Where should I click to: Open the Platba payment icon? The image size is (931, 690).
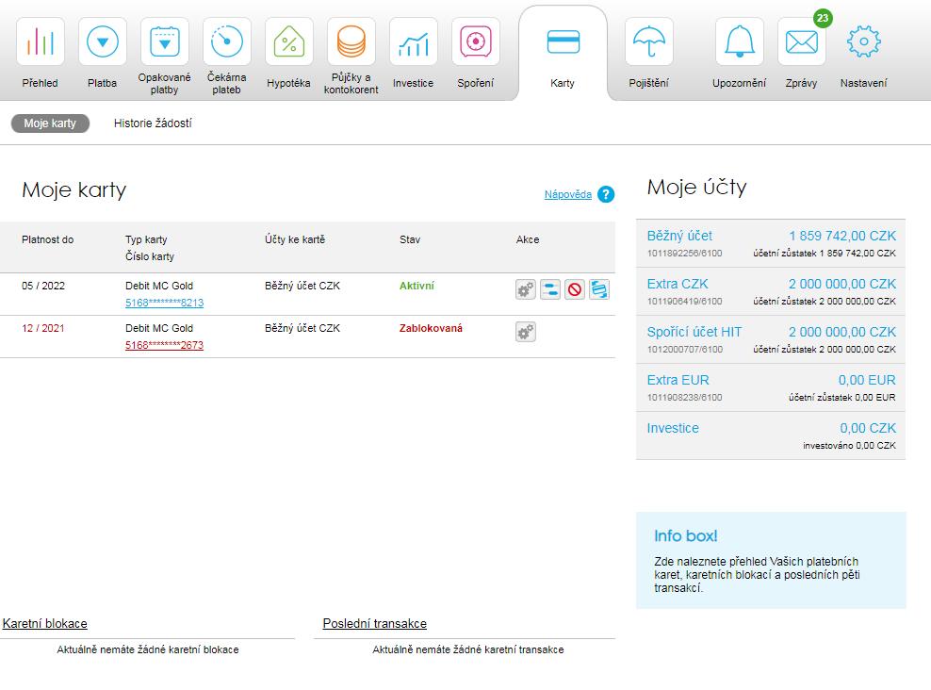102,41
